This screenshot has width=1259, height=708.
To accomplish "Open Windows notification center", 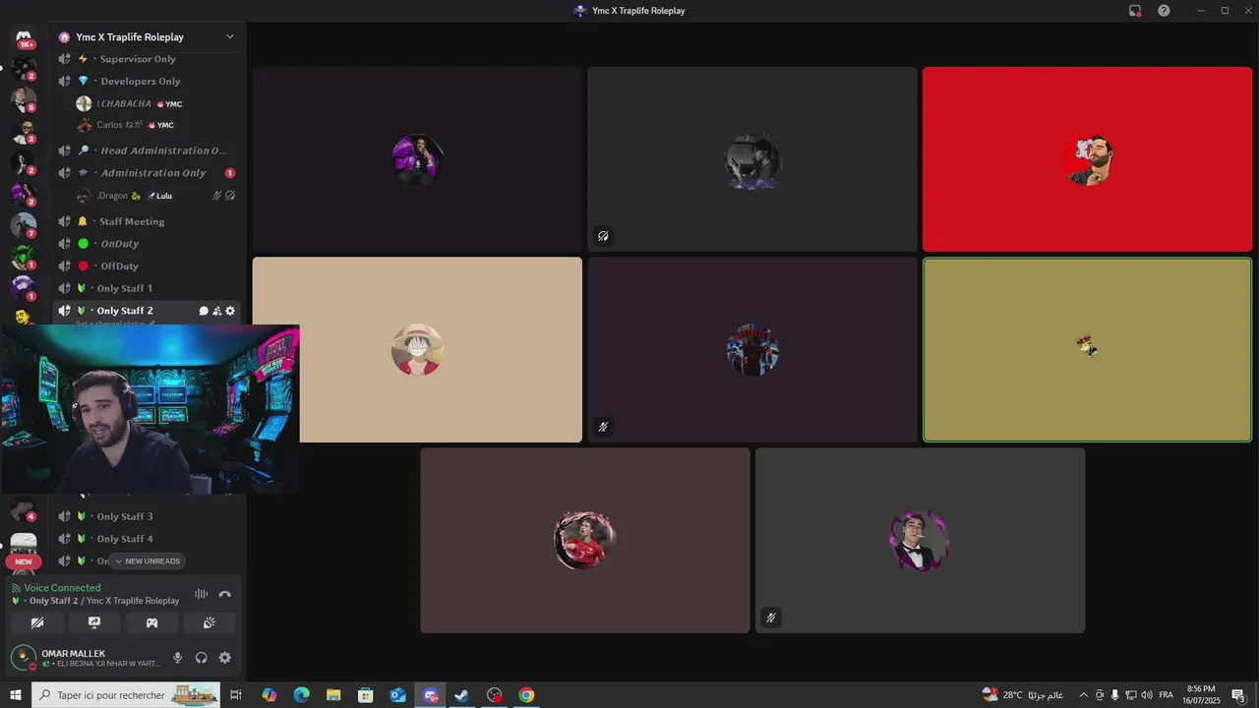I will point(1239,695).
